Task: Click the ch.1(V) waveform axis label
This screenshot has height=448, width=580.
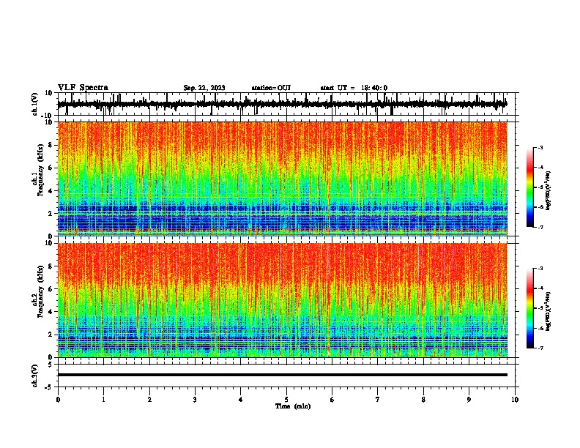Action: pyautogui.click(x=35, y=104)
